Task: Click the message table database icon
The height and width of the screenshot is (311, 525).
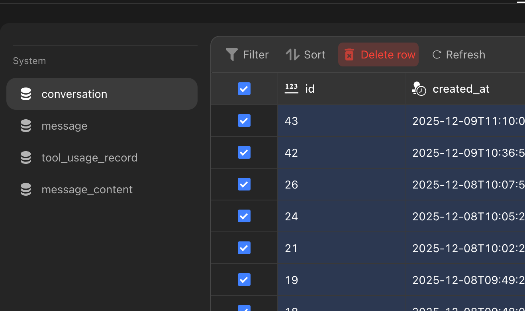Action: click(26, 126)
